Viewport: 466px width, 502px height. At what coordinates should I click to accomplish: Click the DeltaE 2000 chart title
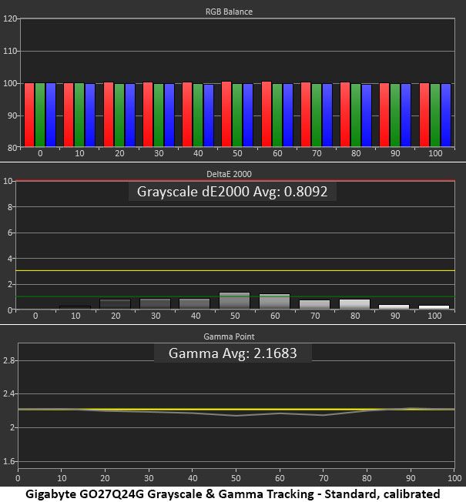pyautogui.click(x=229, y=174)
